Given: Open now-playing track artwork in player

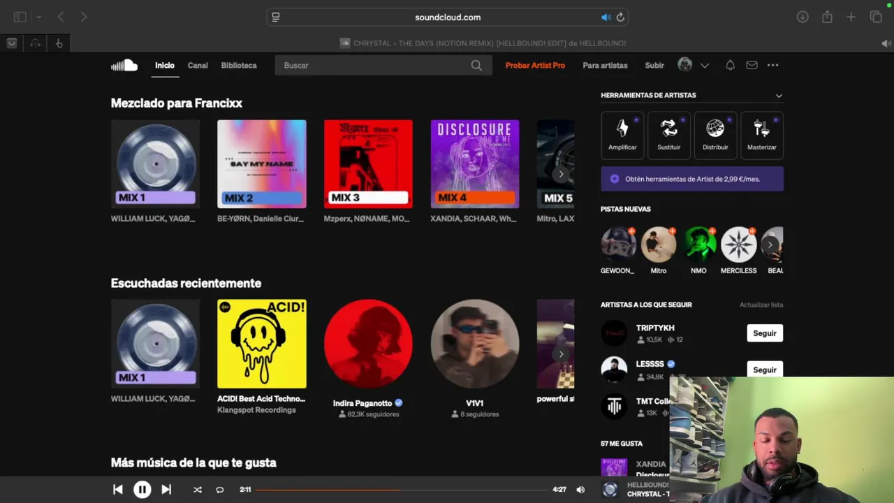Looking at the screenshot, I should (x=610, y=490).
